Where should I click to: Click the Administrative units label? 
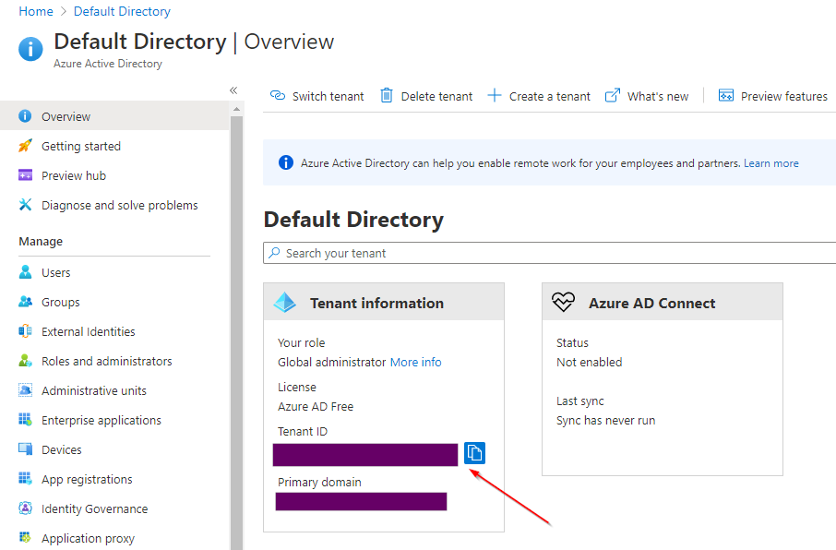point(94,391)
